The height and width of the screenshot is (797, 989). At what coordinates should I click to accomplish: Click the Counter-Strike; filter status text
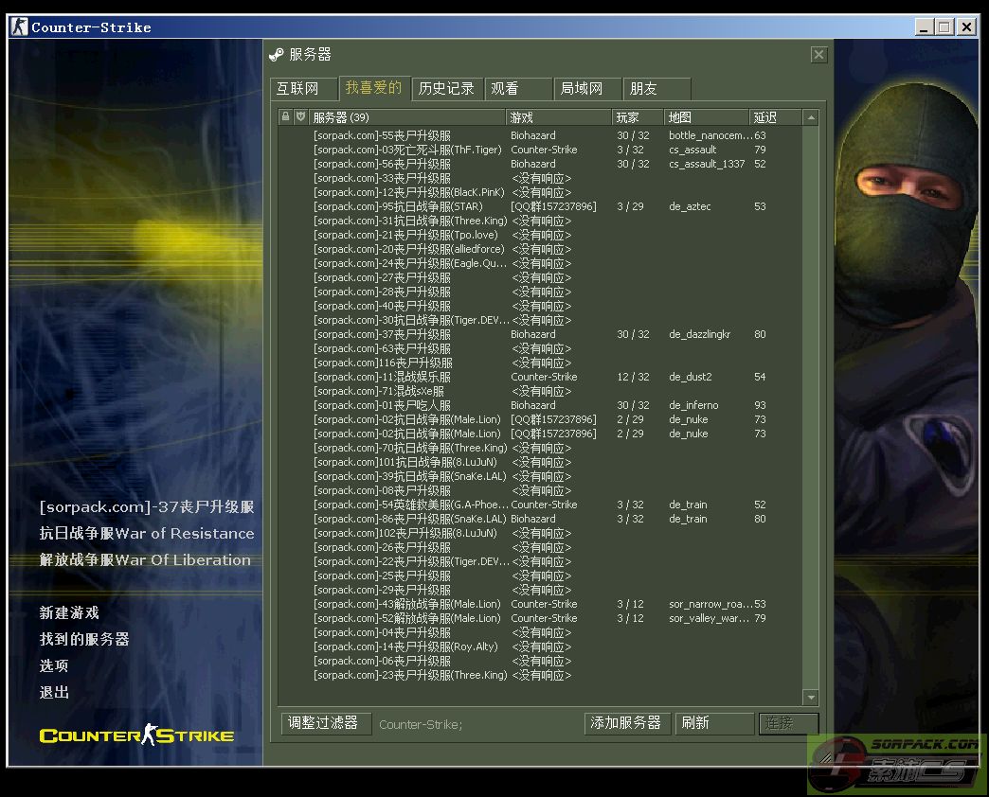[x=421, y=724]
